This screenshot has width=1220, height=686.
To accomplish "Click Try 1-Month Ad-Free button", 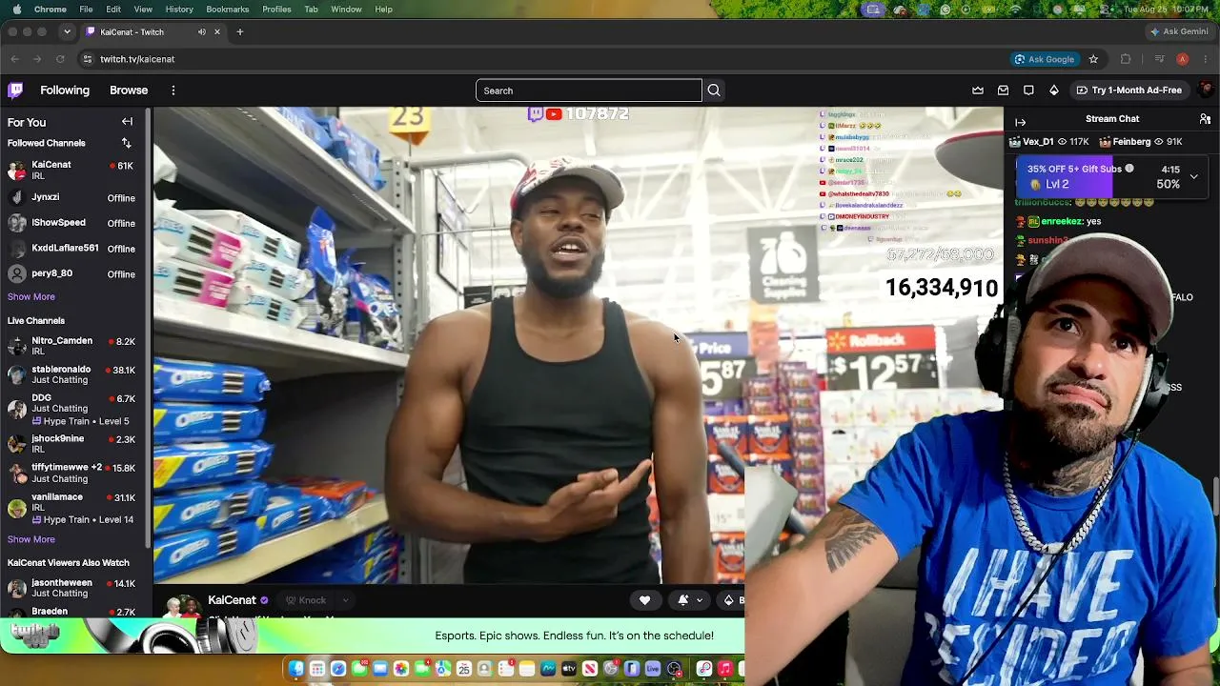I will click(1129, 91).
